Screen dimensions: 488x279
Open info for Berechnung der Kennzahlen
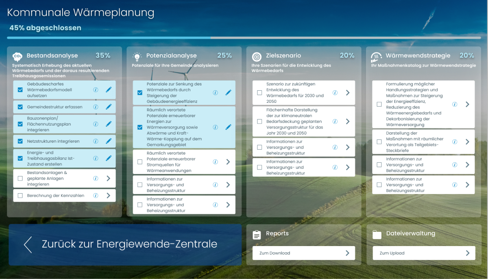pyautogui.click(x=96, y=195)
